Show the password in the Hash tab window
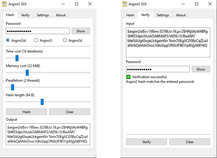The height and width of the screenshot is (158, 217). 81,31
